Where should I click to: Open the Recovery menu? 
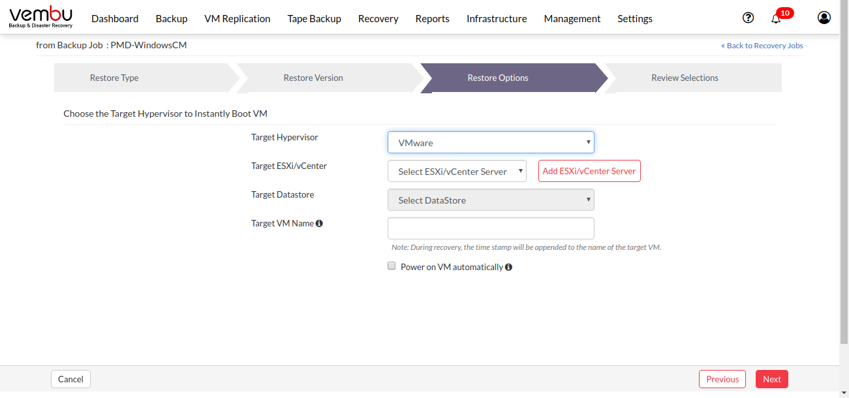tap(378, 18)
